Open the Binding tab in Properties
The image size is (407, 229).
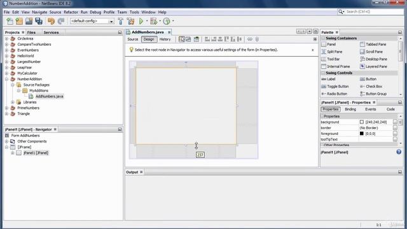pos(350,109)
